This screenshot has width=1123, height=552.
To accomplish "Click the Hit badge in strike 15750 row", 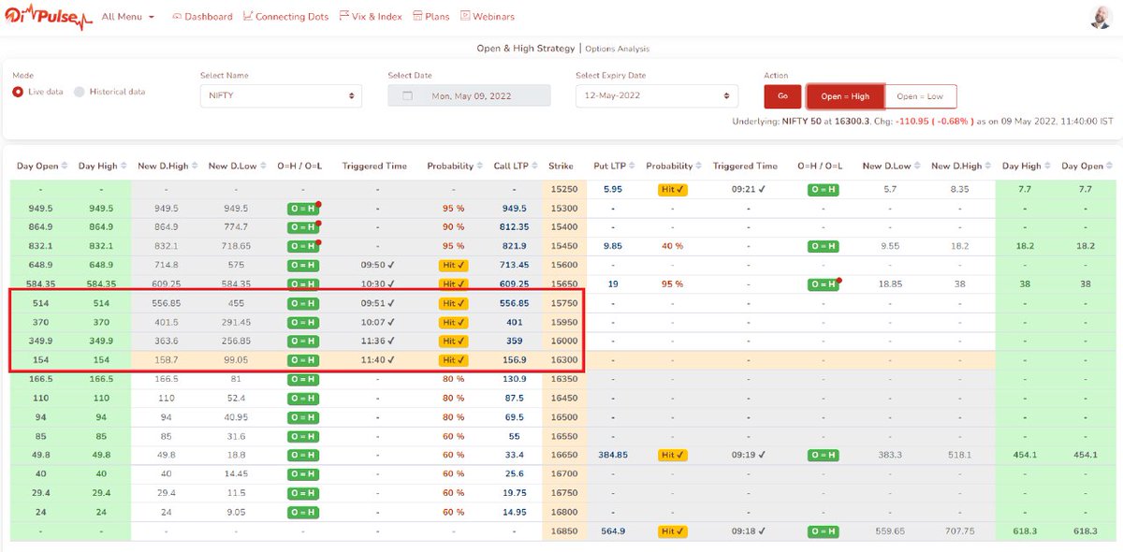I will tap(452, 303).
